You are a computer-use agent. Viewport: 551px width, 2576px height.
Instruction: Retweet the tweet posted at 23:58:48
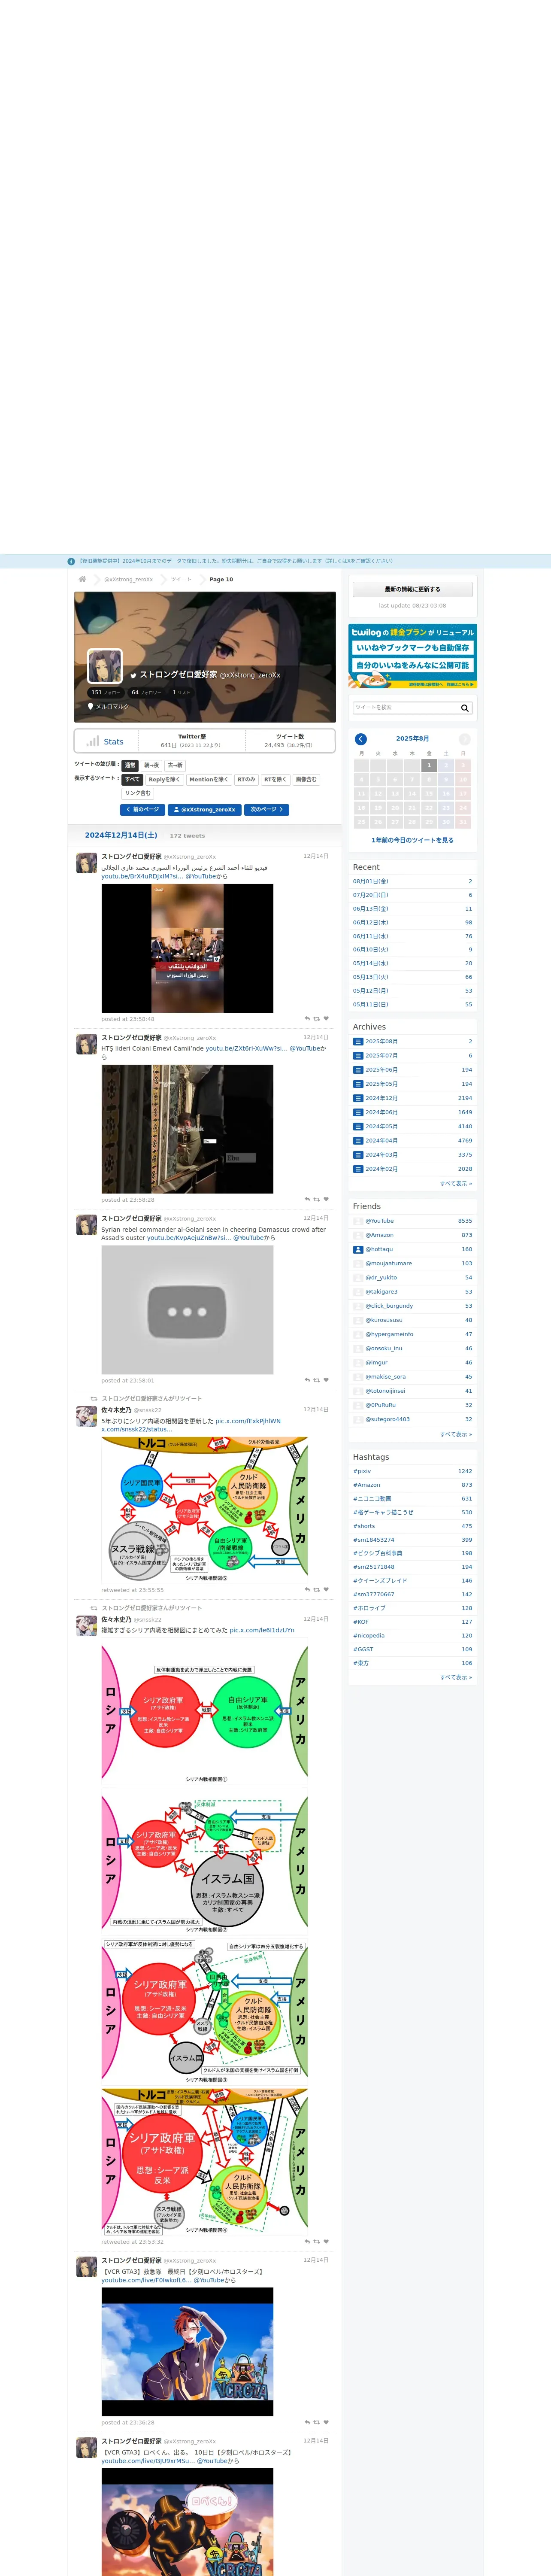coord(317,1019)
